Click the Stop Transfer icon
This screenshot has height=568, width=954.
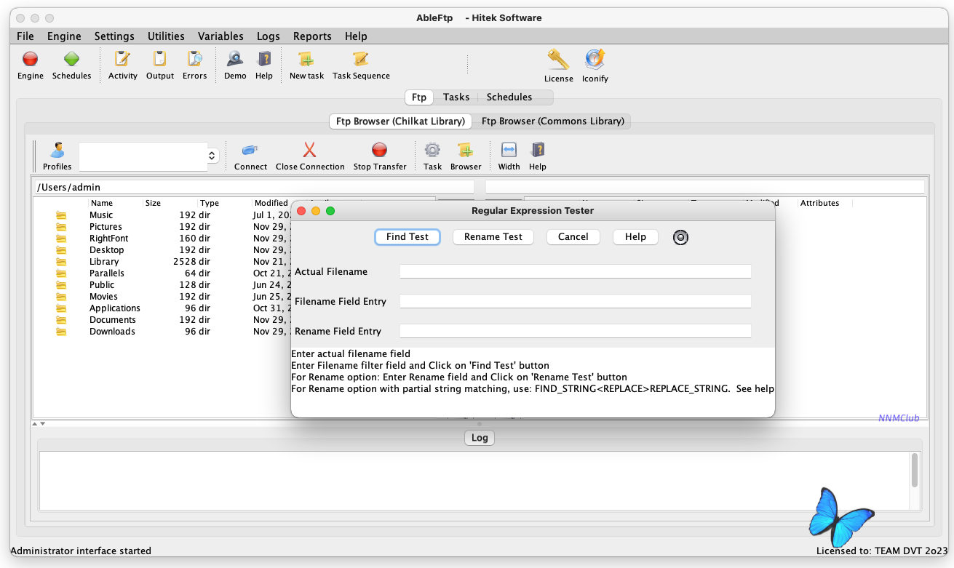coord(380,151)
